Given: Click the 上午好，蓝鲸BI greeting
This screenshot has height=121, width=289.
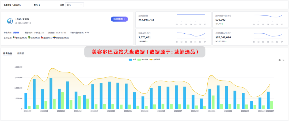Looking at the screenshot, I should 22,19.
